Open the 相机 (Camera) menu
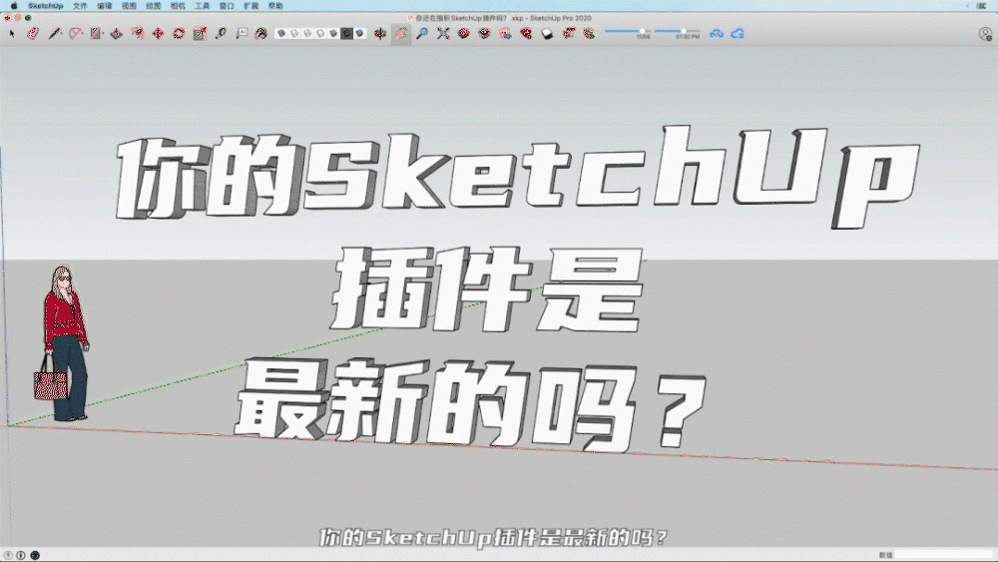 (177, 5)
